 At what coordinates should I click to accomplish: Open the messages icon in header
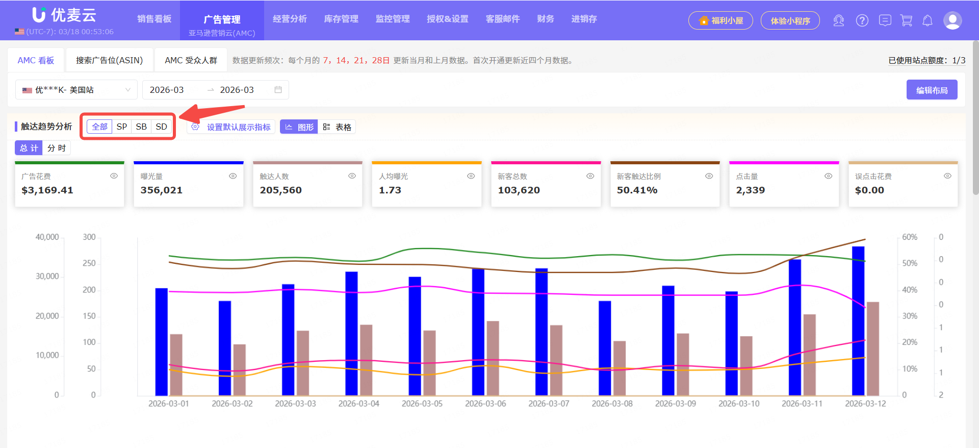click(885, 20)
